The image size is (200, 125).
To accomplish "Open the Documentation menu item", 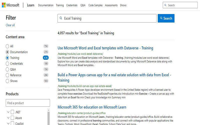I will tap(46, 5).
